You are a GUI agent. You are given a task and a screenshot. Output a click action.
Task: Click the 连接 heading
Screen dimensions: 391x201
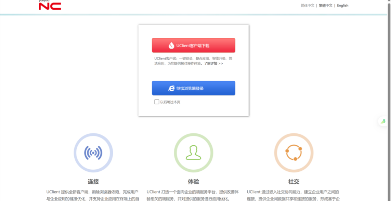coord(93,182)
